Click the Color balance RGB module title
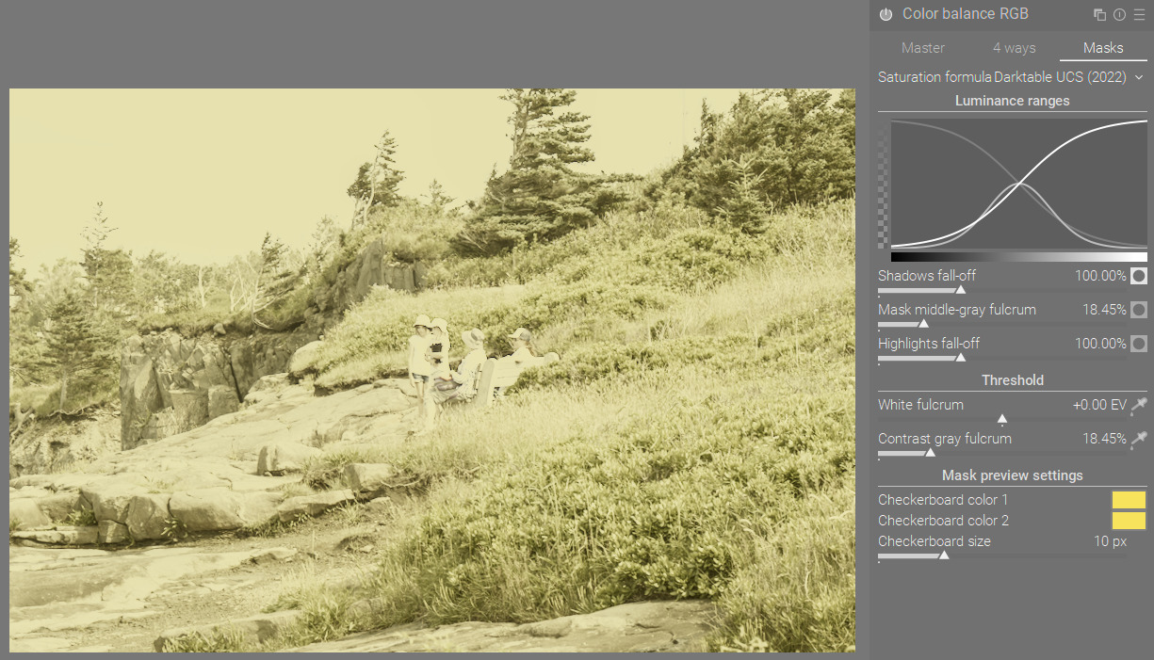Screen dimensions: 1154x660 [x=966, y=14]
